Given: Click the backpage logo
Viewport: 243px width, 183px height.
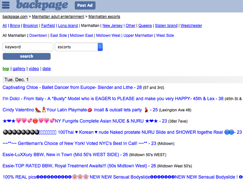Looking at the screenshot, I should (42, 5).
